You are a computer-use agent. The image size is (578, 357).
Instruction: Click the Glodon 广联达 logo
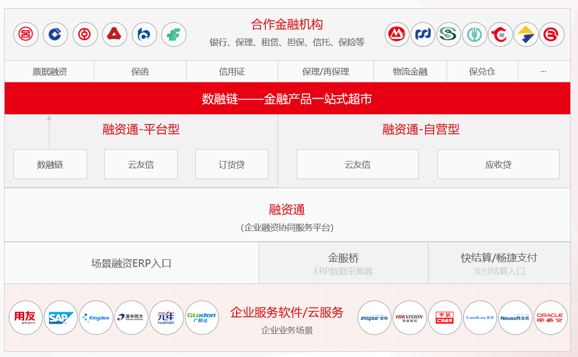pos(201,317)
